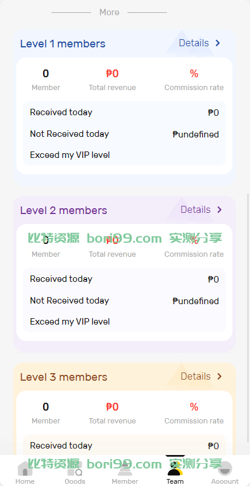Expand Level 1 members chevron arrow
Screen dimensions: 250x486
pos(218,43)
